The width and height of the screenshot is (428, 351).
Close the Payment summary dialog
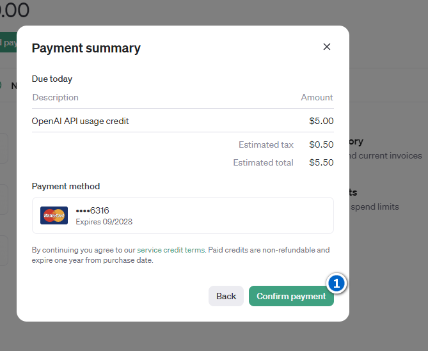327,47
